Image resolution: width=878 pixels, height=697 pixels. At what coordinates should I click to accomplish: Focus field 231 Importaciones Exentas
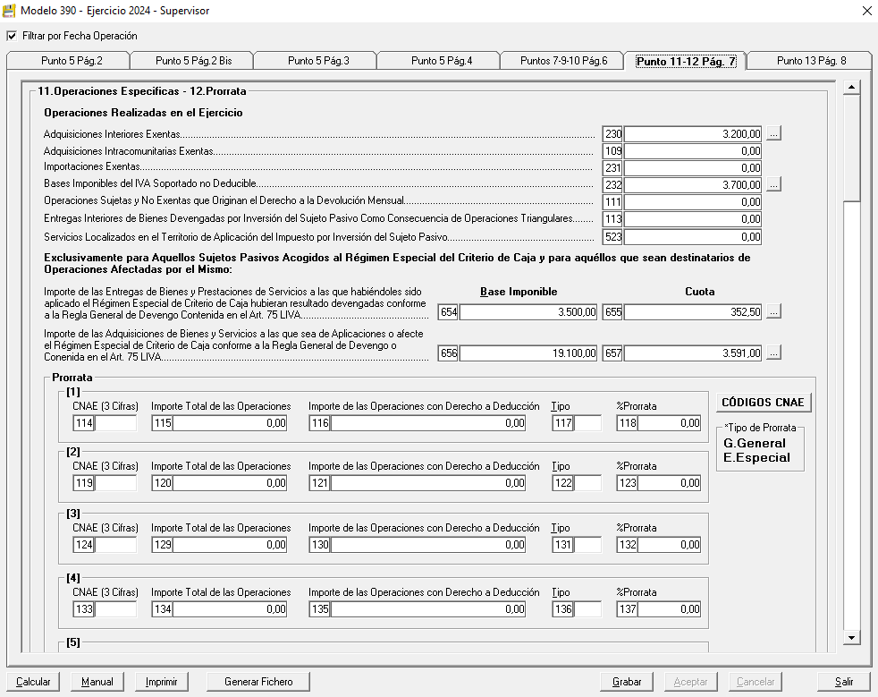coord(693,167)
